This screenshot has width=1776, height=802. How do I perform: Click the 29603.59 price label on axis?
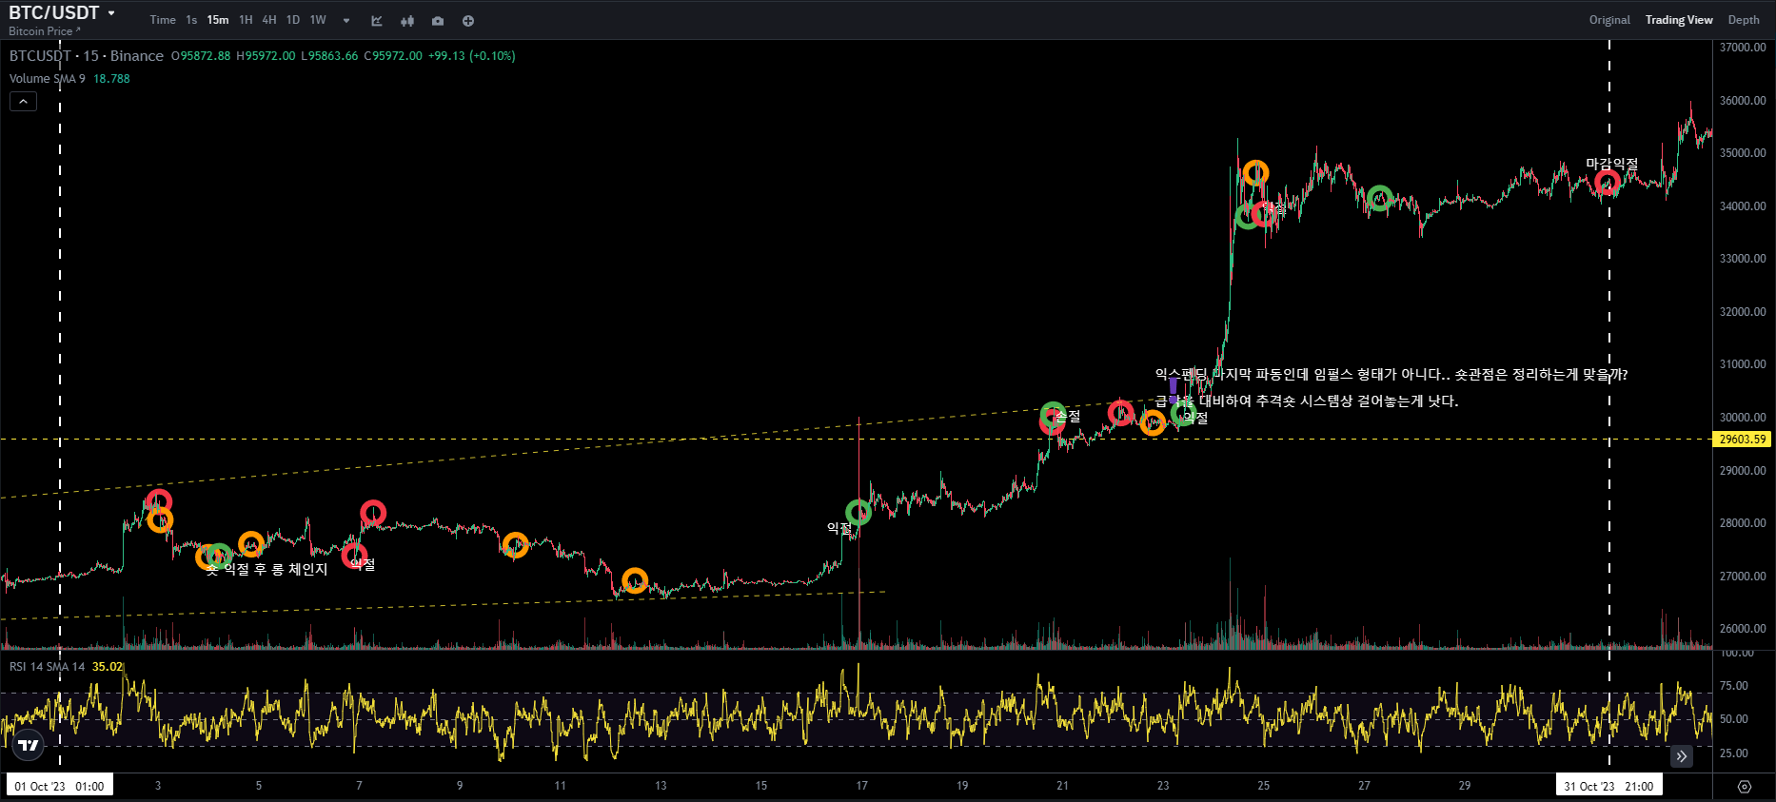click(1743, 440)
